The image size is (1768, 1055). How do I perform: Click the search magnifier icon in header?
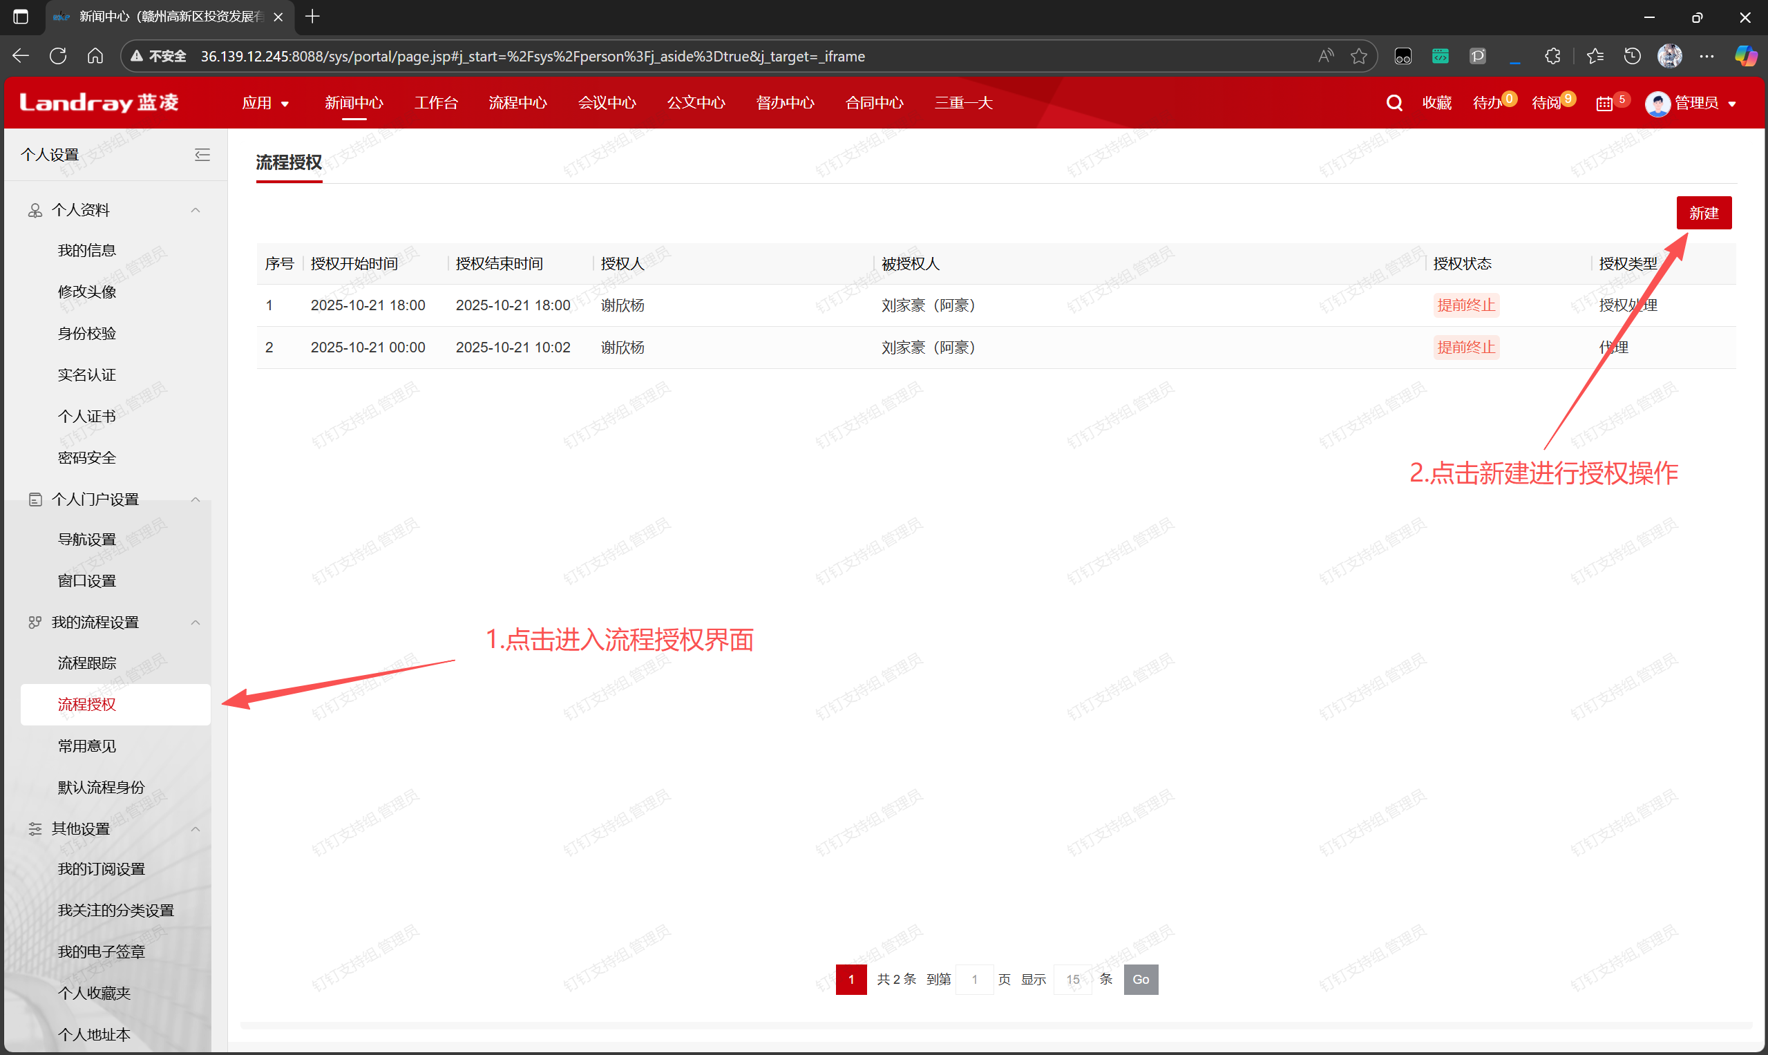coord(1394,103)
